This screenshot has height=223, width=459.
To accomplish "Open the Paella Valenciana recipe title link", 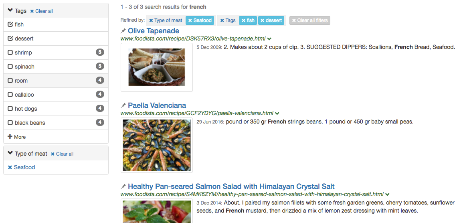I will [157, 105].
